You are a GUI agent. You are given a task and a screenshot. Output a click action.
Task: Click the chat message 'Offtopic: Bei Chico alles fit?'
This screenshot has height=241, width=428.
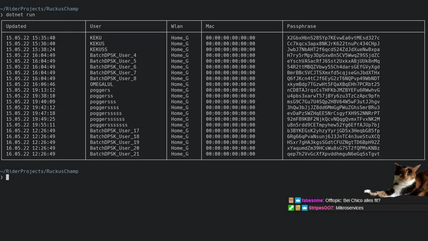(353, 200)
